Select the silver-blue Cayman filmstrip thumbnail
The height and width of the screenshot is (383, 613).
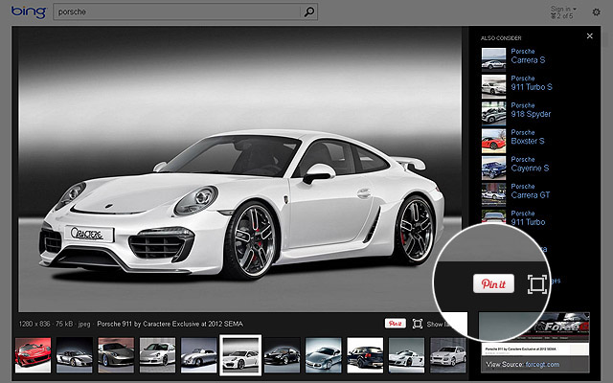point(324,355)
